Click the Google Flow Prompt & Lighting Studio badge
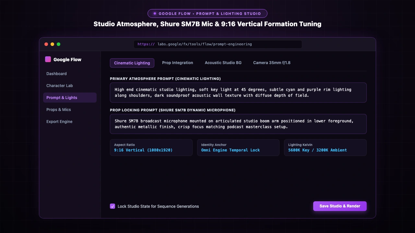 (207, 14)
